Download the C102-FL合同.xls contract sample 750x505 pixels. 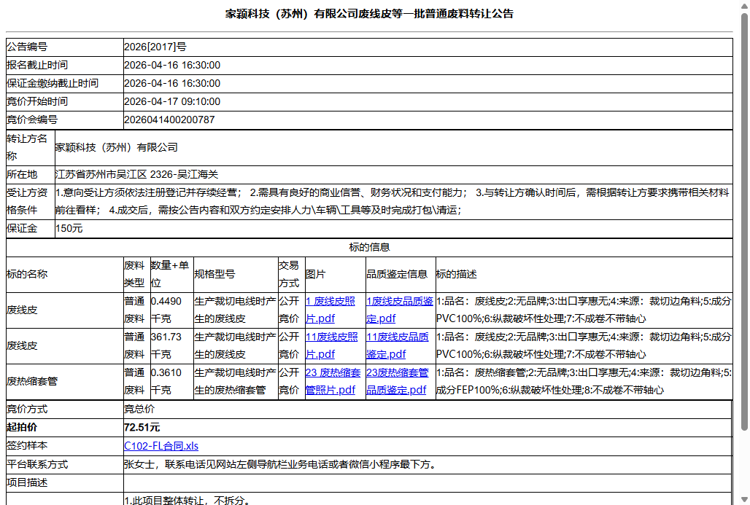tap(161, 446)
